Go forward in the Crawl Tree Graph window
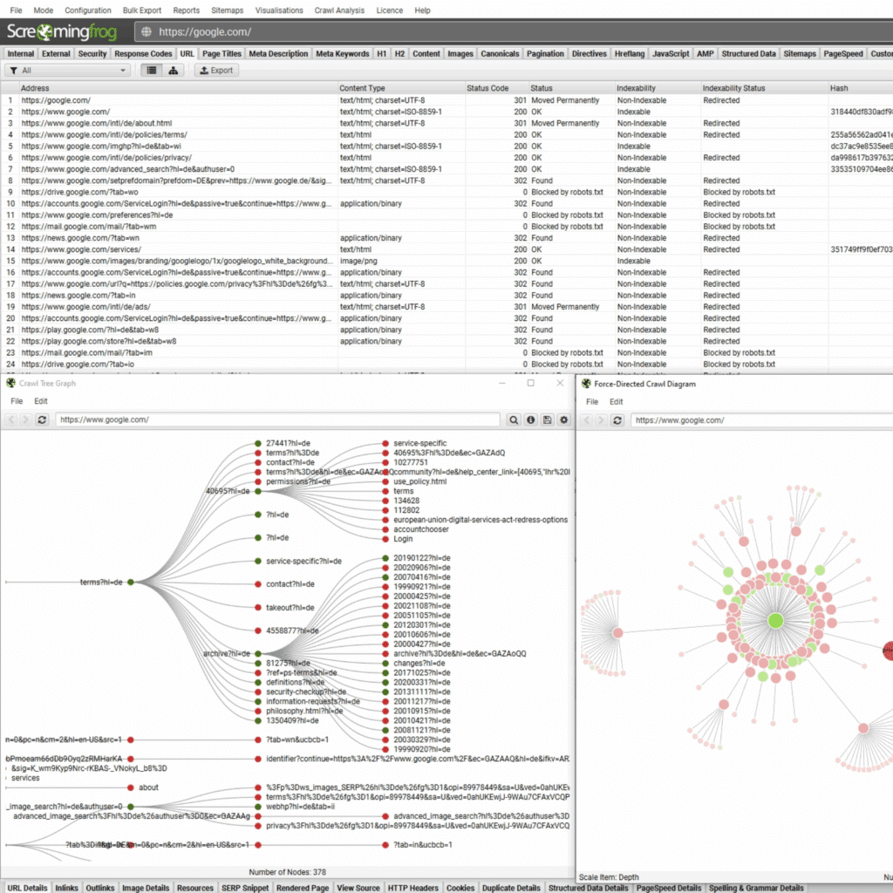 click(25, 419)
